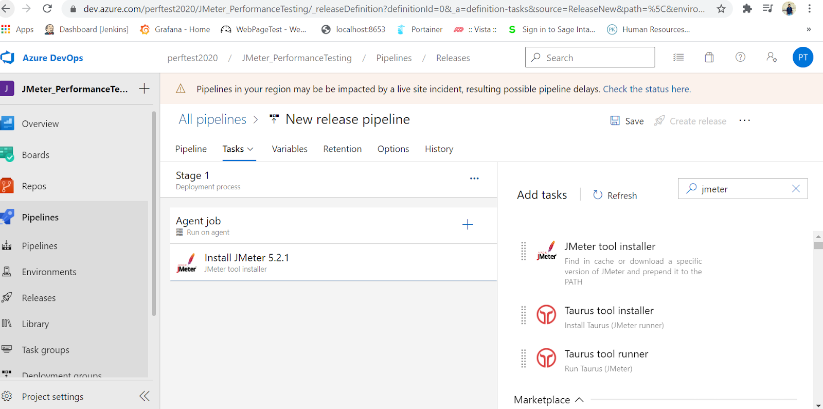Click the Pipelines section rocket icon
Screen dimensions: 823x409
click(x=7, y=217)
